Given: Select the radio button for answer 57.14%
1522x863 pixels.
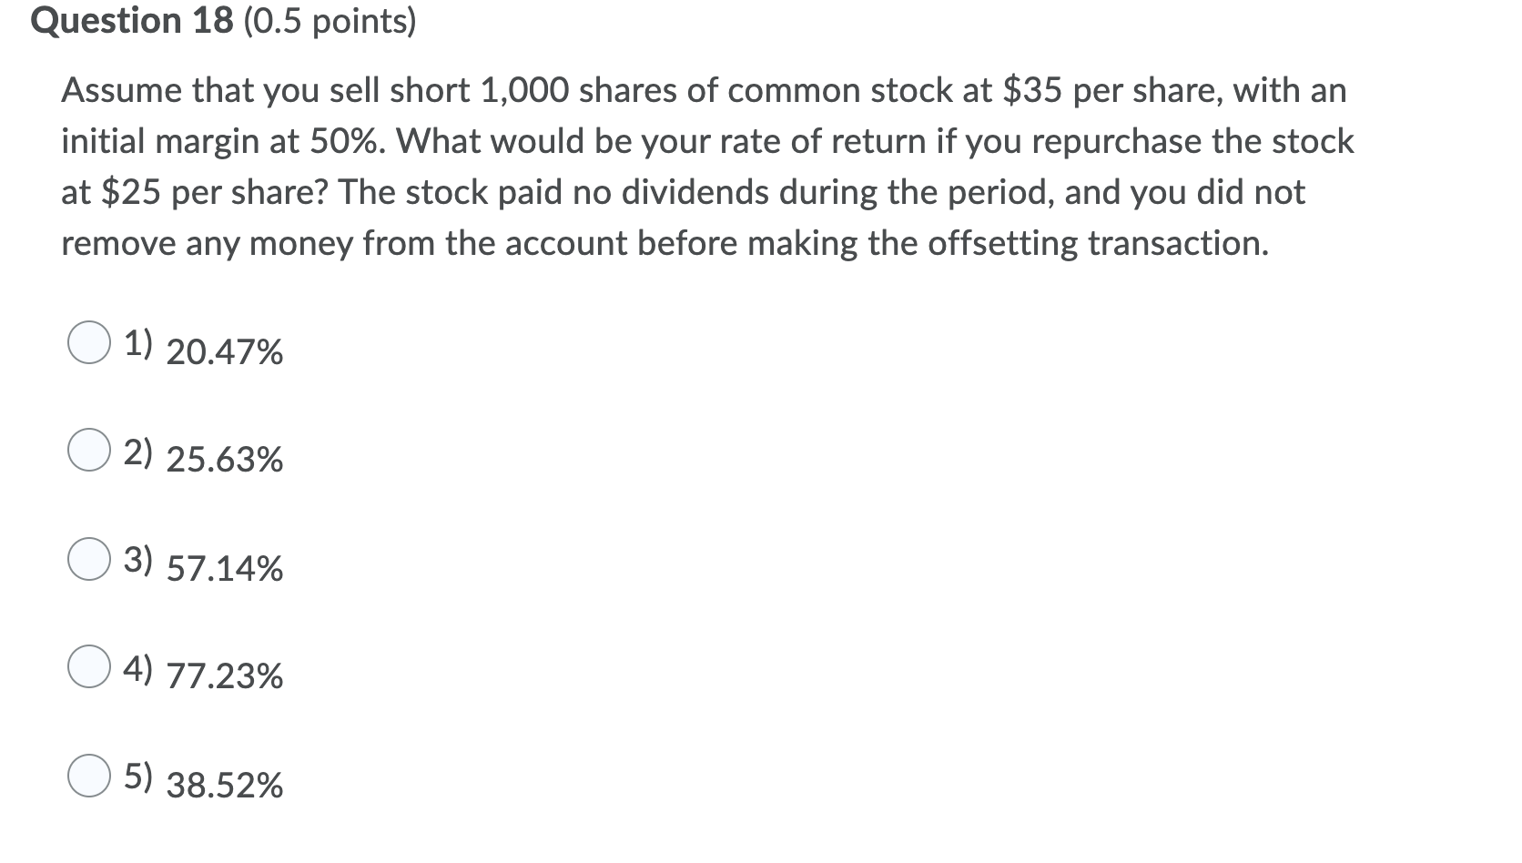Looking at the screenshot, I should pos(88,558).
